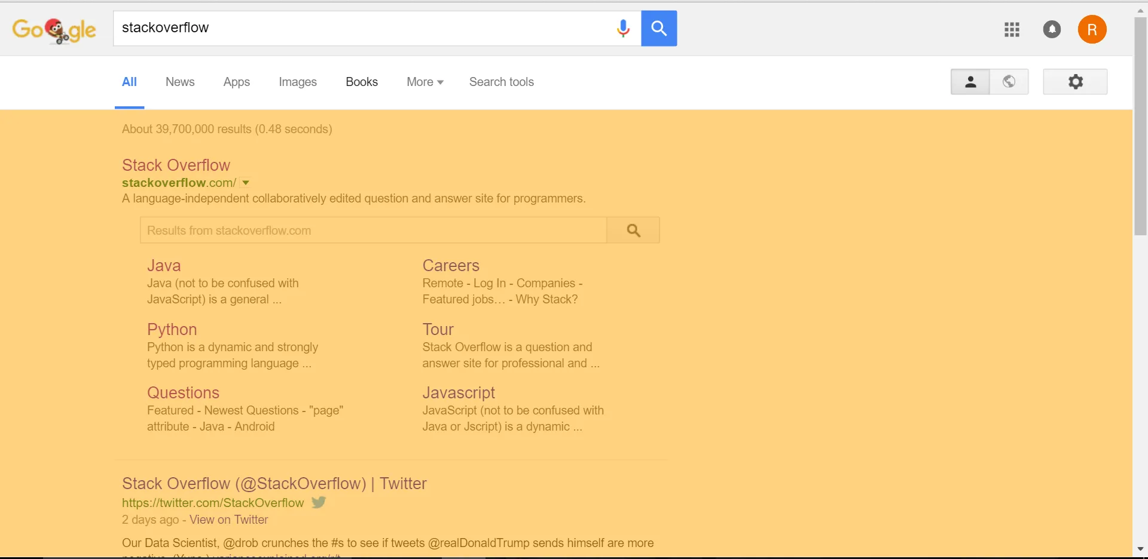
Task: Open the account avatar R
Action: pyautogui.click(x=1092, y=29)
